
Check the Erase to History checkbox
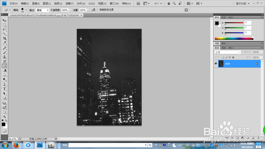coord(98,10)
